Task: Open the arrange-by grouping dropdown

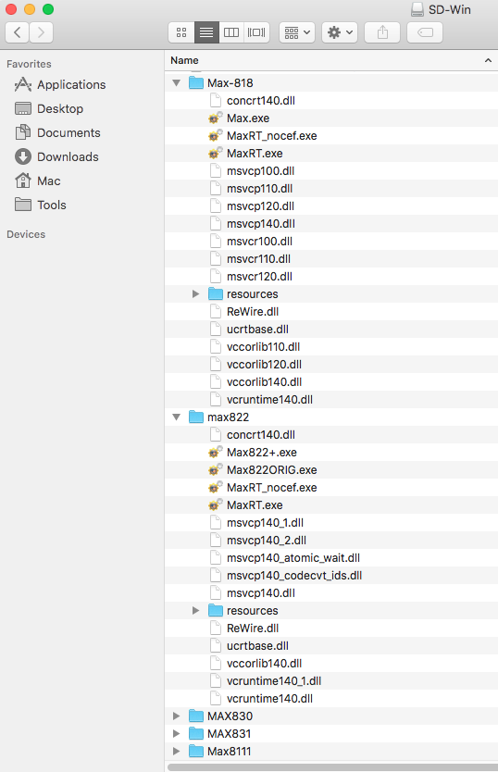Action: [x=297, y=32]
